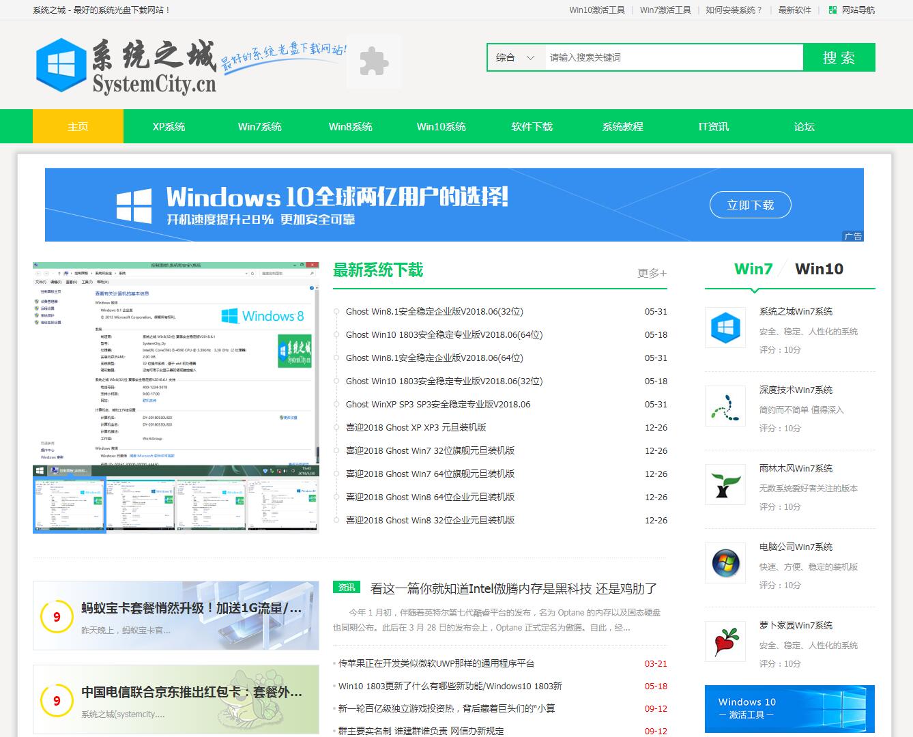Open the 中国电信联合京东推出红包卡 card title
This screenshot has height=737, width=913.
pos(192,692)
